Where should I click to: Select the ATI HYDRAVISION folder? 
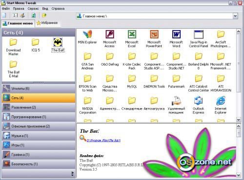click(221, 78)
